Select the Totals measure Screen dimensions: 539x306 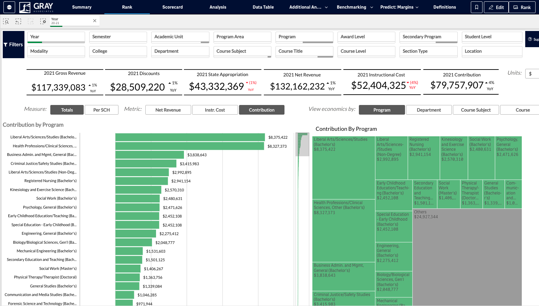coord(67,110)
